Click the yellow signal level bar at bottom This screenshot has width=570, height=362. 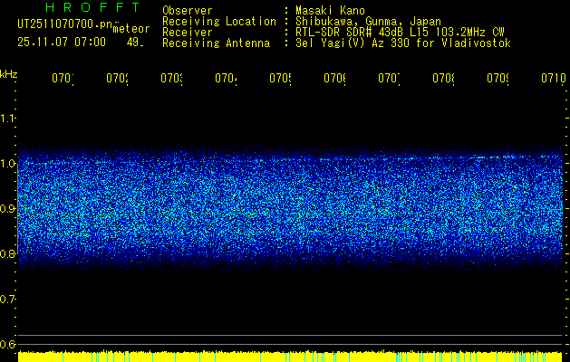coord(290,357)
